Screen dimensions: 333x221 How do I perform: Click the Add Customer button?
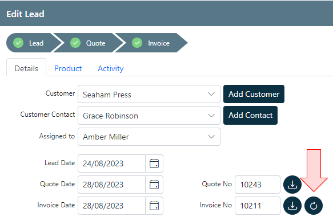pyautogui.click(x=254, y=94)
